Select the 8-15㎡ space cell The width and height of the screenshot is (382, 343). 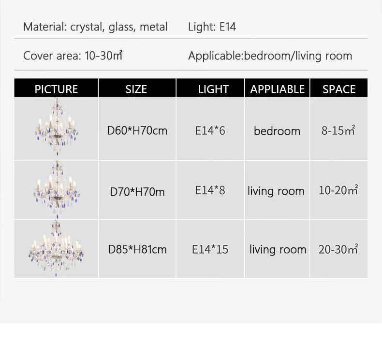339,129
